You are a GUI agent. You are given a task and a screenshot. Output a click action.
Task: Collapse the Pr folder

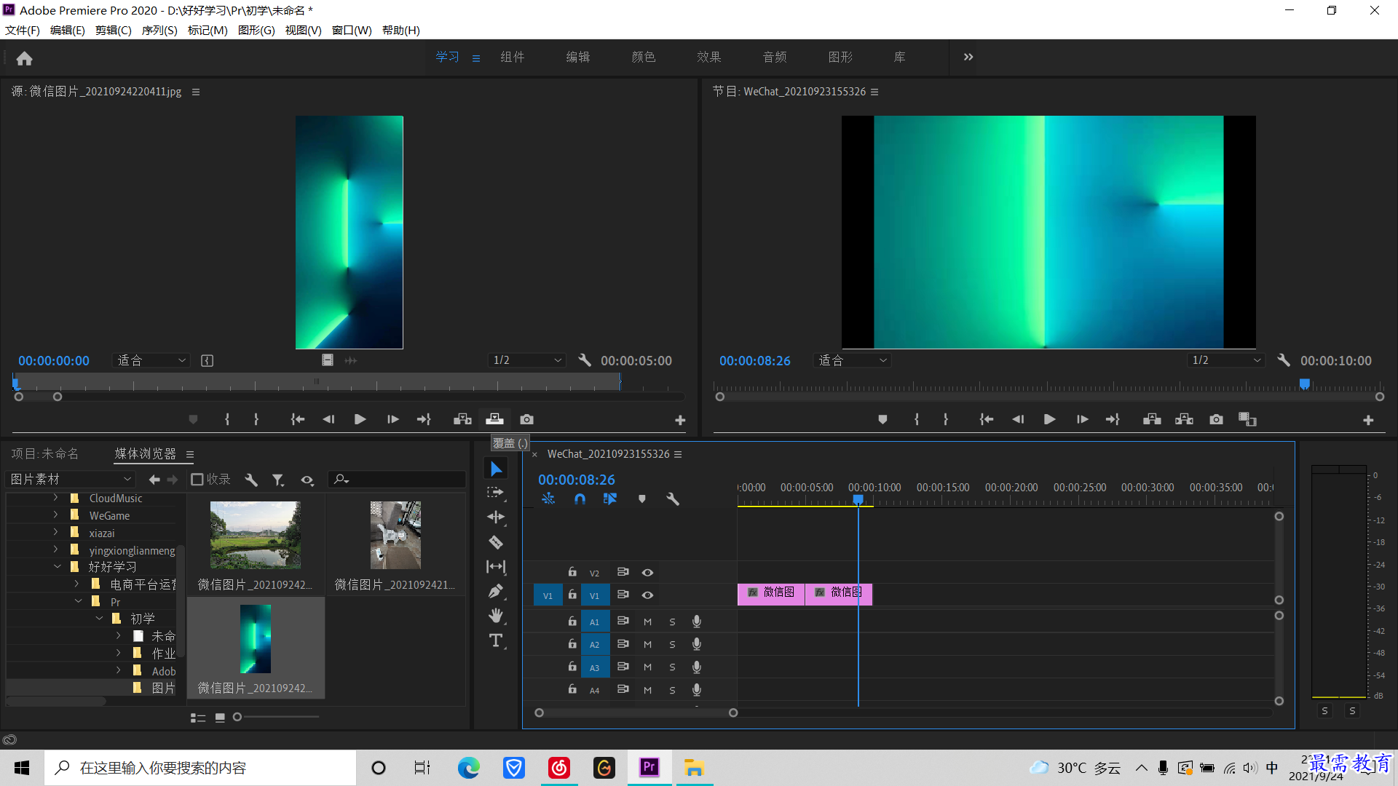(78, 601)
